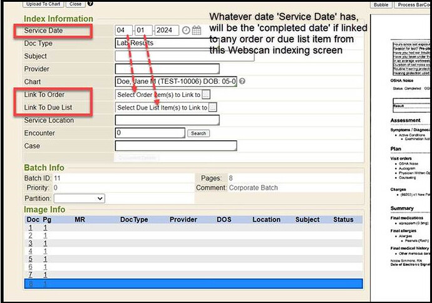Image resolution: width=432 pixels, height=303 pixels.
Task: Focus the Provider text field
Action: [x=167, y=69]
